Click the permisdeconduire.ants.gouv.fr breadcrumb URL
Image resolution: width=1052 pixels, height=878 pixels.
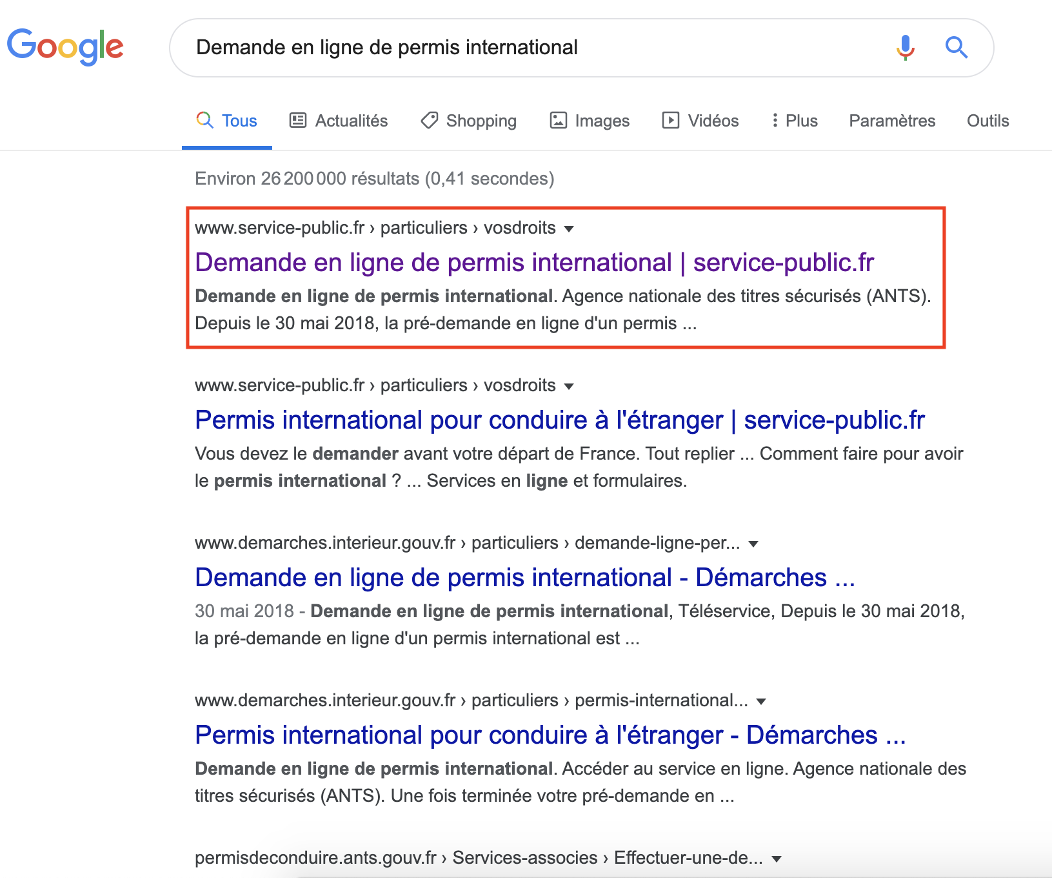tap(479, 858)
